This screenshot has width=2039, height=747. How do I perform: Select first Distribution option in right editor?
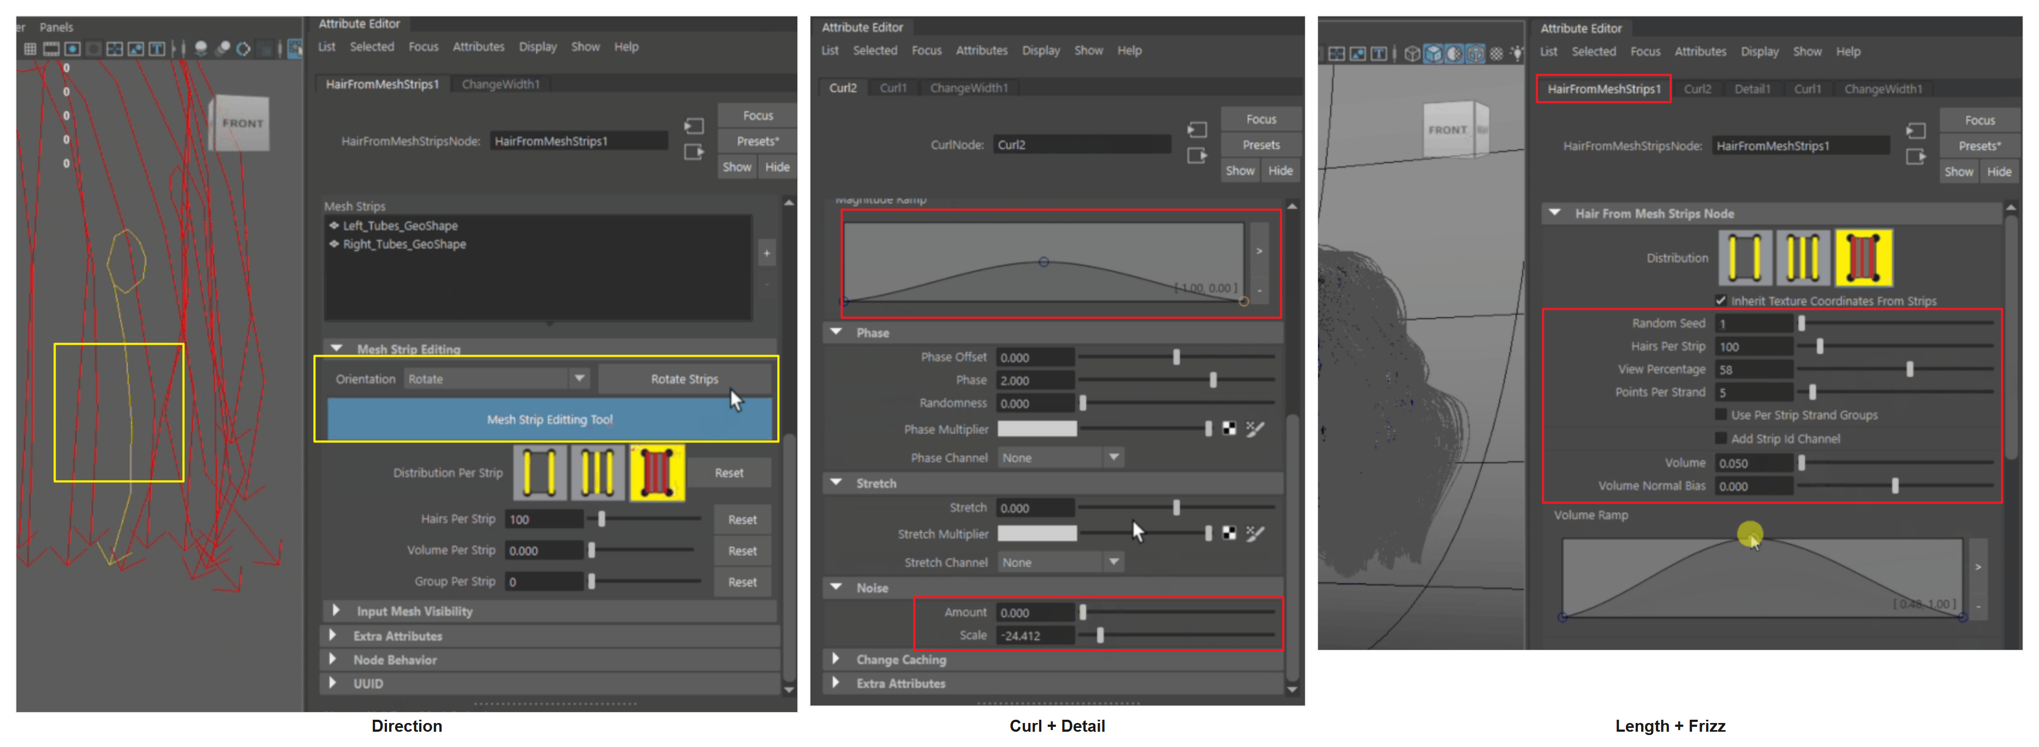1744,258
